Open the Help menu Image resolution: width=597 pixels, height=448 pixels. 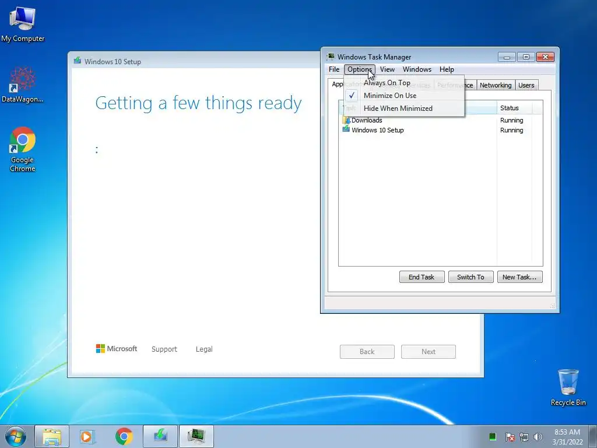click(447, 69)
